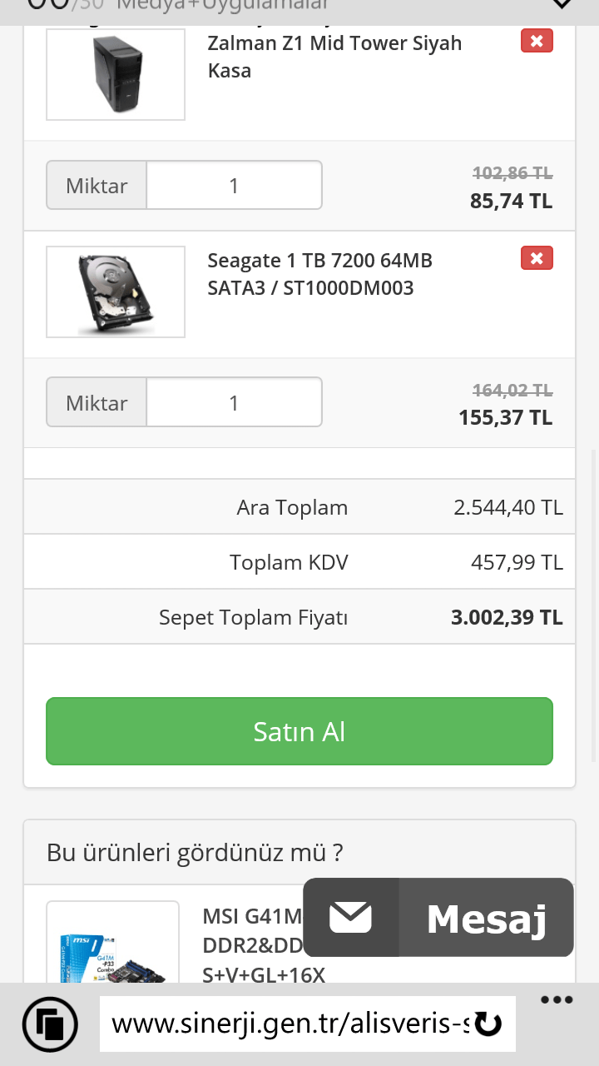The width and height of the screenshot is (599, 1066).
Task: View Seagate hard drive thumbnail
Action: [116, 291]
